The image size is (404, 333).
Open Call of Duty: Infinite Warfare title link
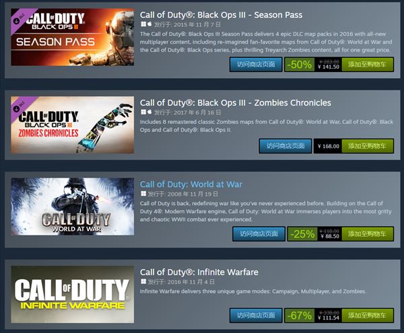[x=199, y=272]
